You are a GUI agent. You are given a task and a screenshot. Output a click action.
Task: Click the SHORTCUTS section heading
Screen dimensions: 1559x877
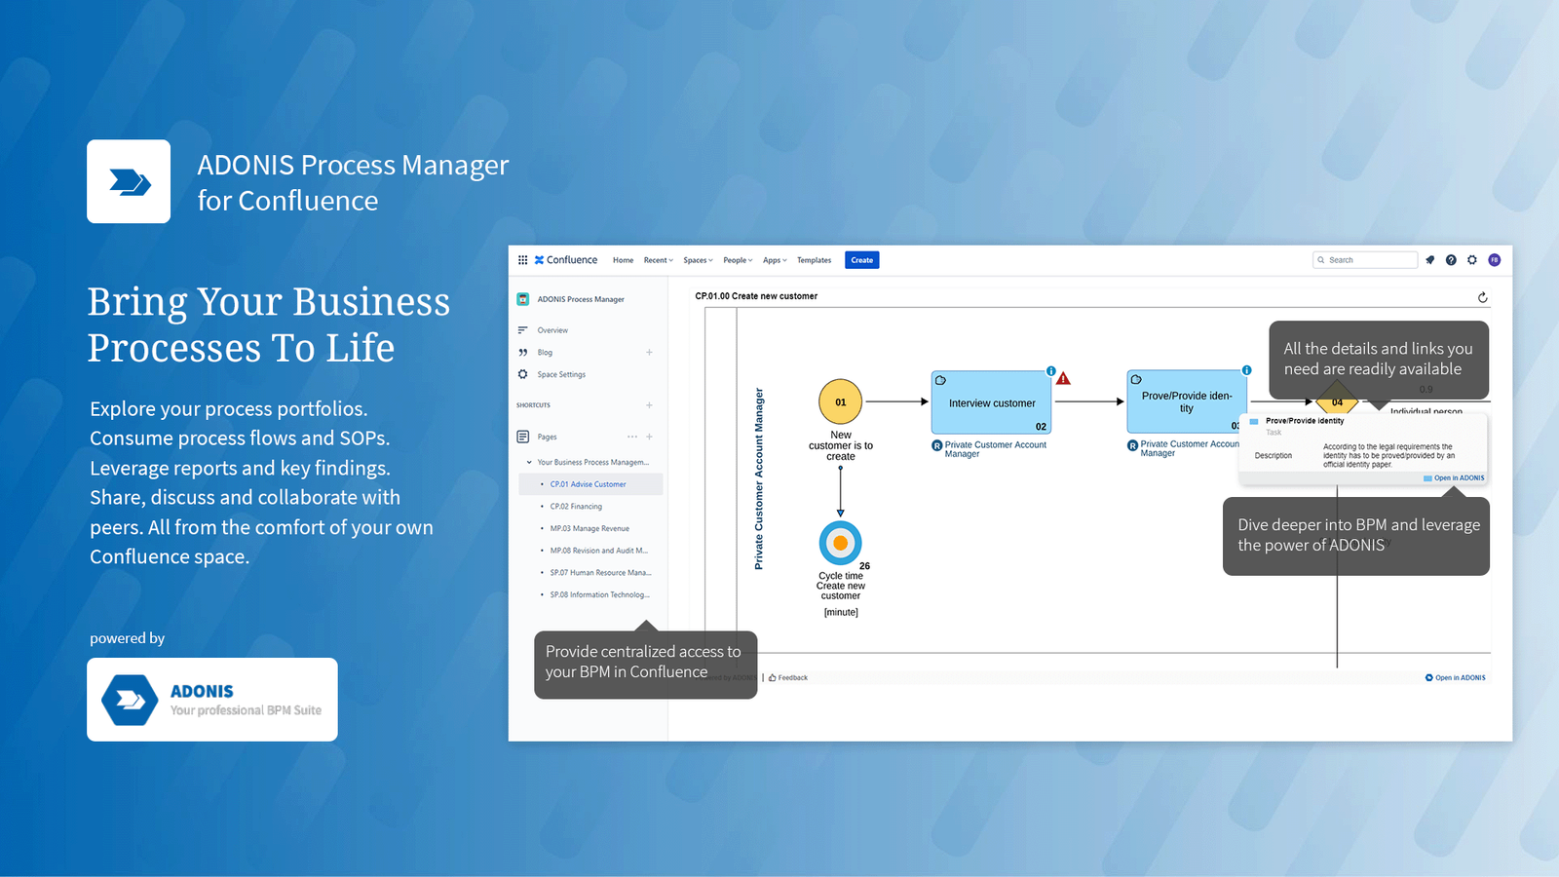(x=533, y=405)
